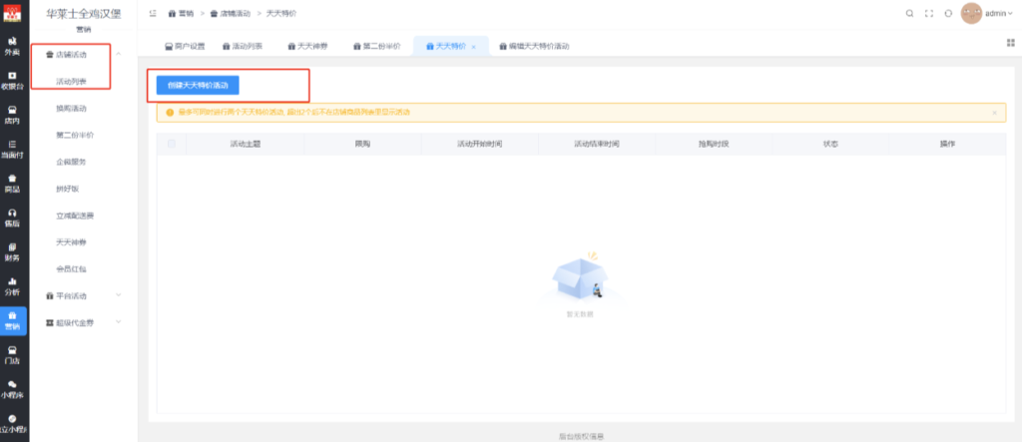
Task: Dismiss the orange warning banner
Action: (995, 113)
